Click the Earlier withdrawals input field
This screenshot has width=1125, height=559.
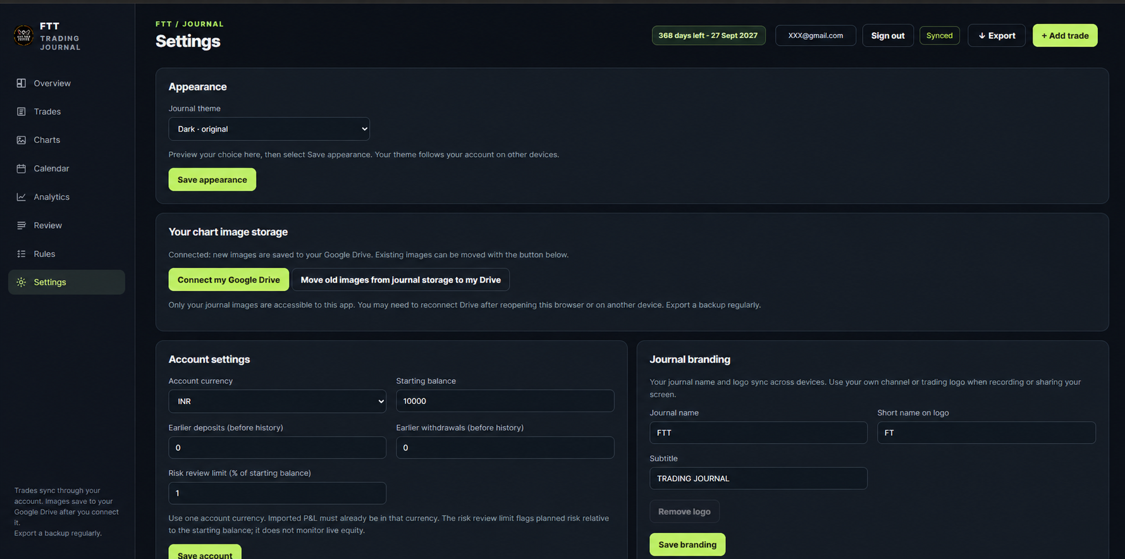tap(505, 448)
